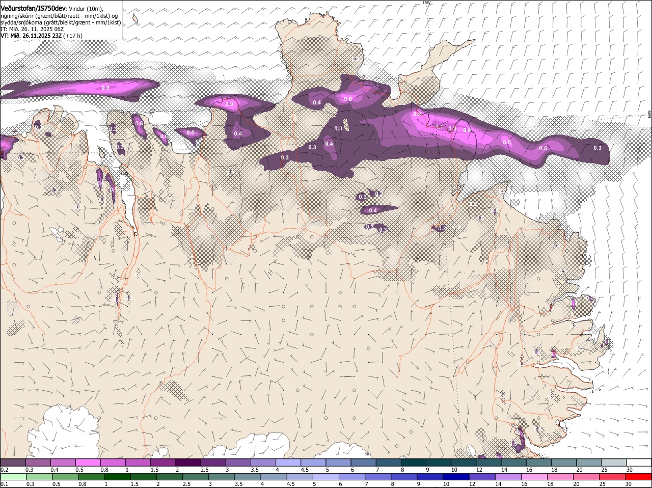This screenshot has height=488, width=652.
Task: Select the lower legend swatch between 5 and 6
Action: (x=326, y=477)
